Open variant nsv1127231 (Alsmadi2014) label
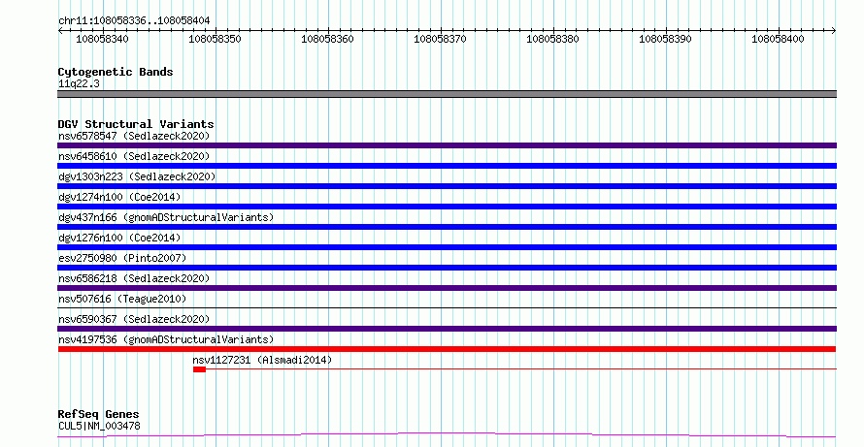The height and width of the screenshot is (447, 864). coord(262,360)
